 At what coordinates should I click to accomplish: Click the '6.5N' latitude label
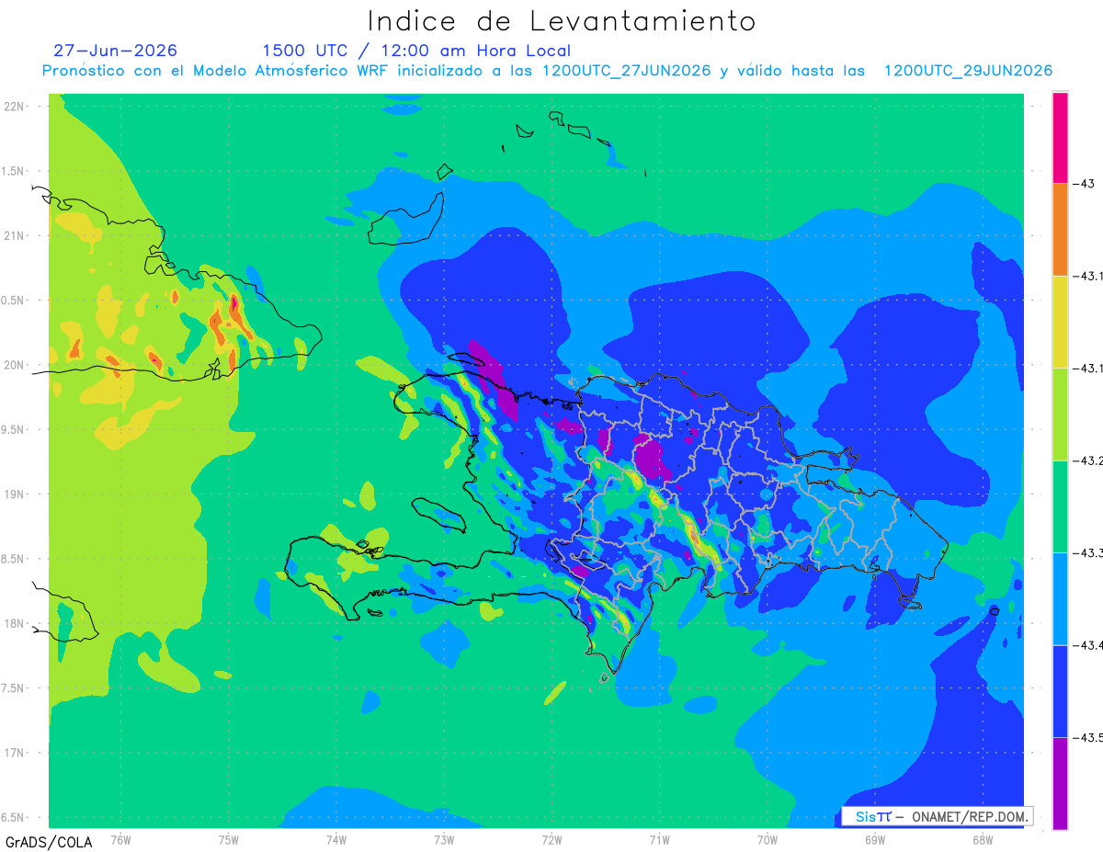(14, 817)
